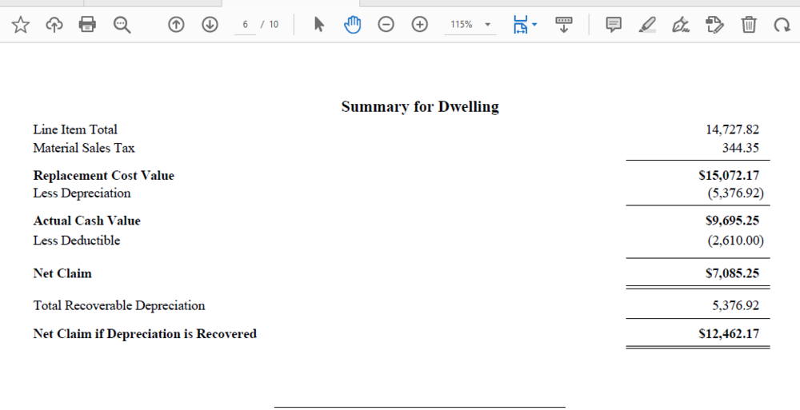800x410 pixels.
Task: Click the trash delete icon
Action: [749, 25]
